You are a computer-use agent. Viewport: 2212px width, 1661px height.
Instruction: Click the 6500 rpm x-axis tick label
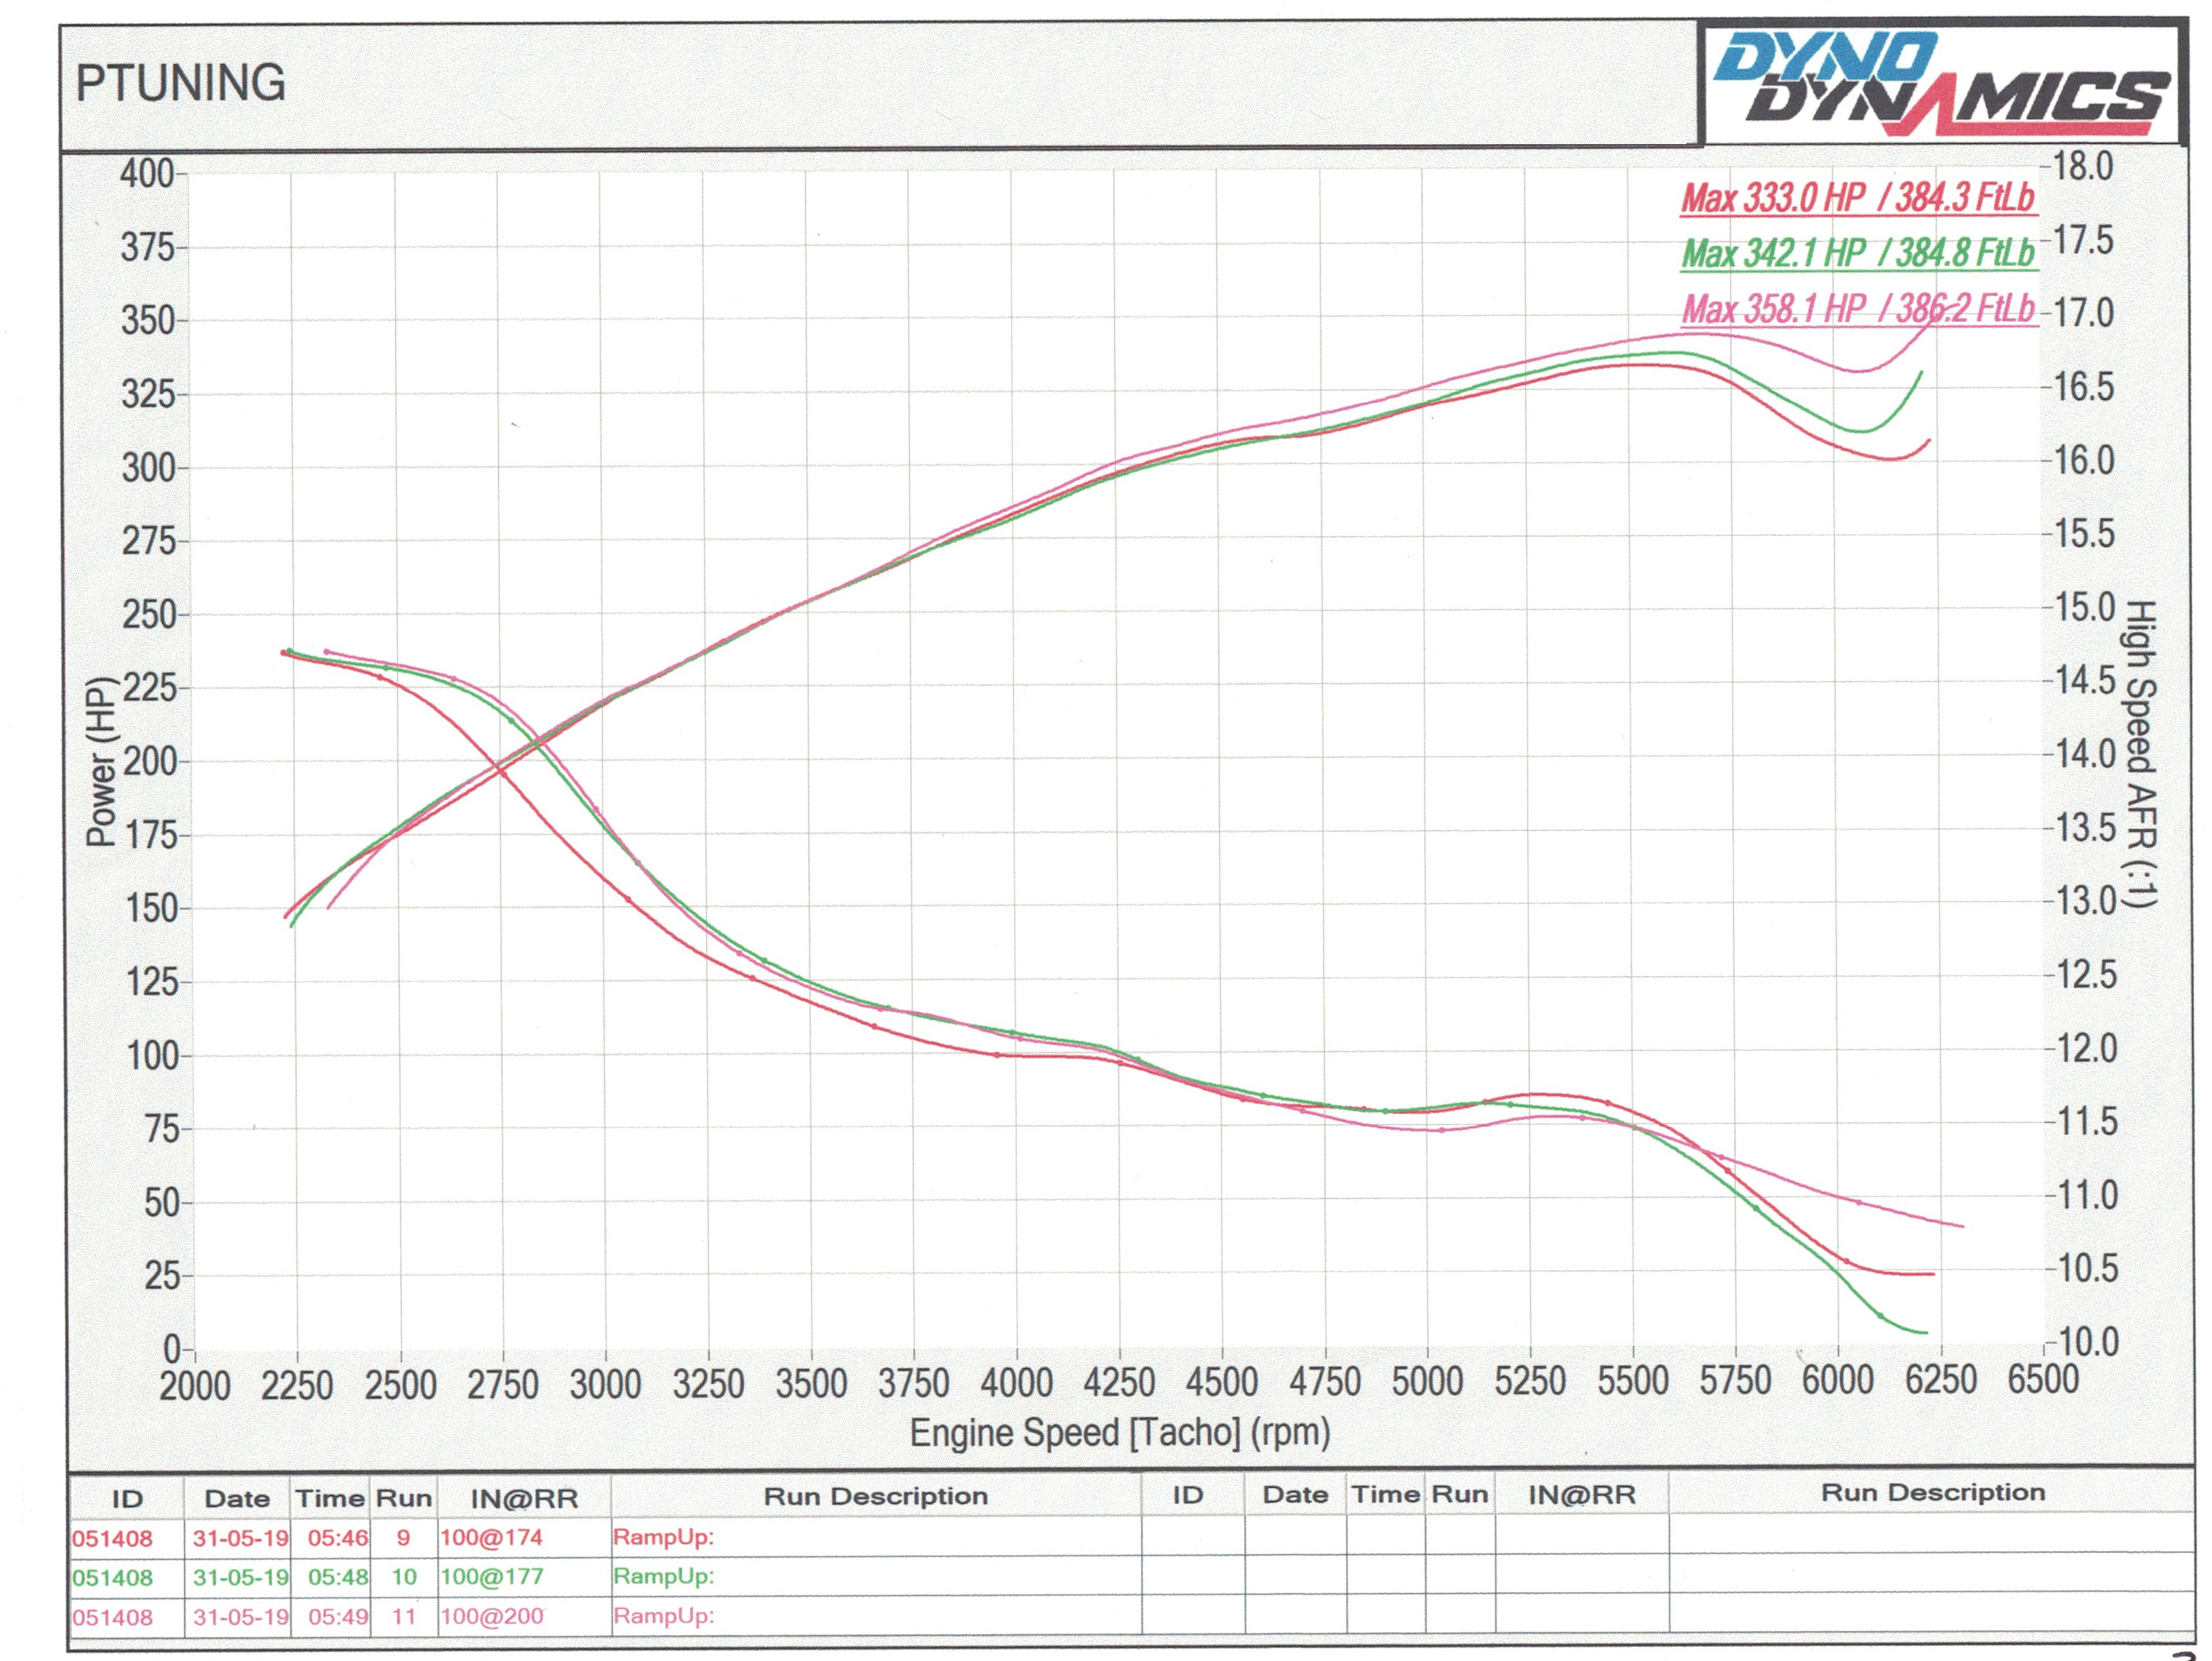[x=2043, y=1380]
